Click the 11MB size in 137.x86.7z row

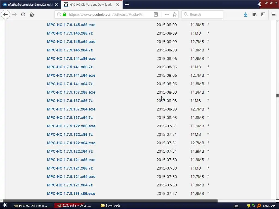[196, 101]
